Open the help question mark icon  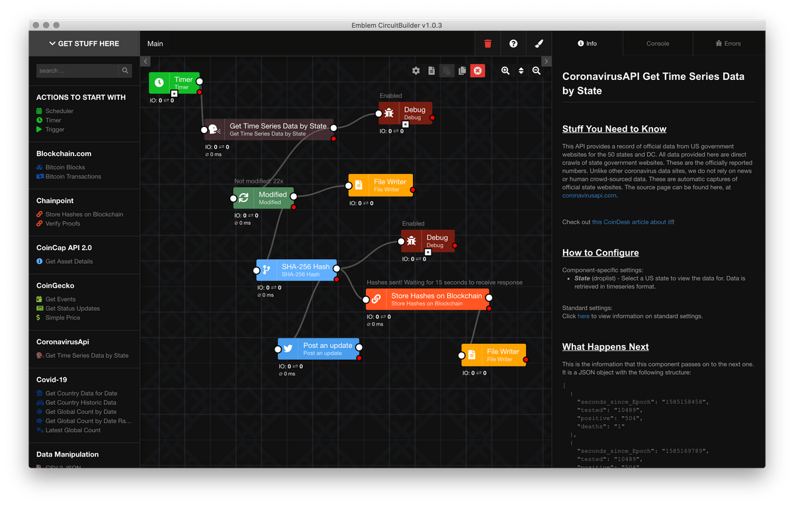(513, 44)
